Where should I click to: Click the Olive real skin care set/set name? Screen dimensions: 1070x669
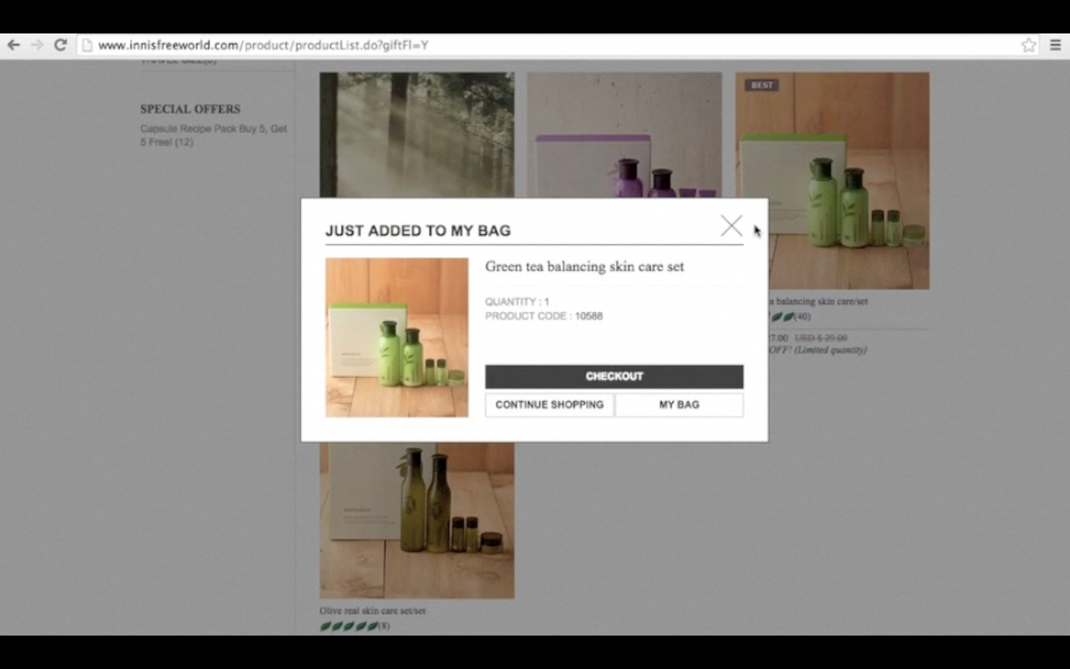click(x=372, y=611)
